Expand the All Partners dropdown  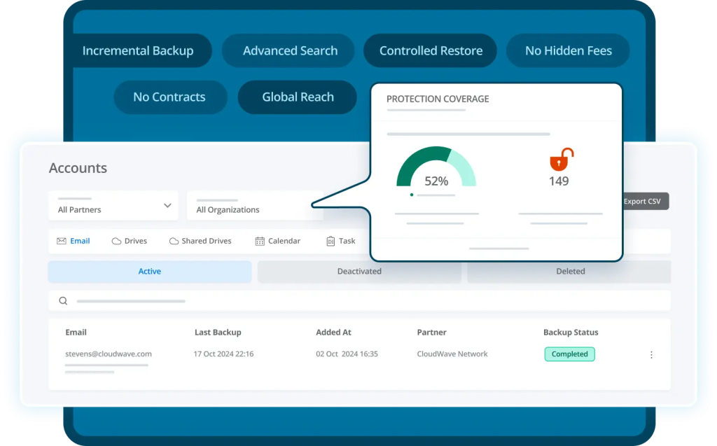click(113, 206)
